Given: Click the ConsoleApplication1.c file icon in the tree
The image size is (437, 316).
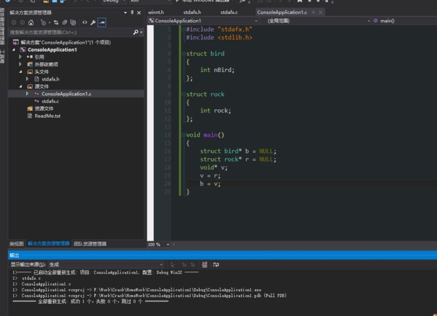Looking at the screenshot, I should (x=36, y=94).
